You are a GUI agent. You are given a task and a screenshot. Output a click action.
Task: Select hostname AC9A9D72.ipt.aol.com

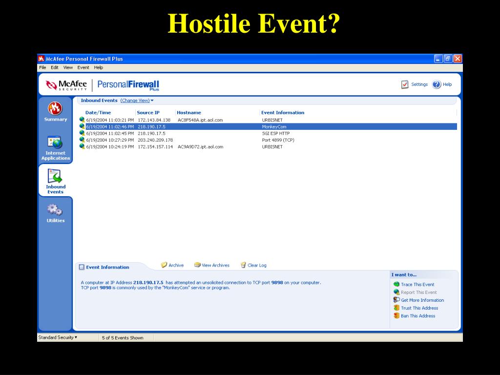pos(200,147)
